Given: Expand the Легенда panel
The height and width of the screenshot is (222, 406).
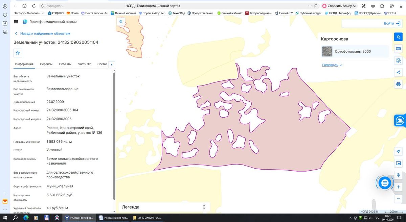Looking at the screenshot, I should (164, 207).
